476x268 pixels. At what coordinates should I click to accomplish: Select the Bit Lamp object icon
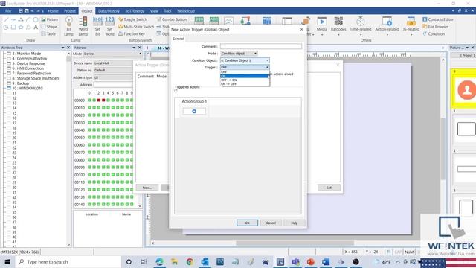click(x=69, y=26)
